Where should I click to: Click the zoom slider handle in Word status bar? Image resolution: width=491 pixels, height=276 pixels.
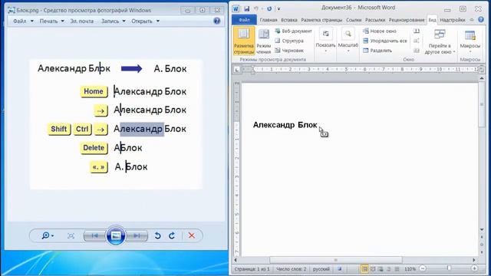(449, 268)
